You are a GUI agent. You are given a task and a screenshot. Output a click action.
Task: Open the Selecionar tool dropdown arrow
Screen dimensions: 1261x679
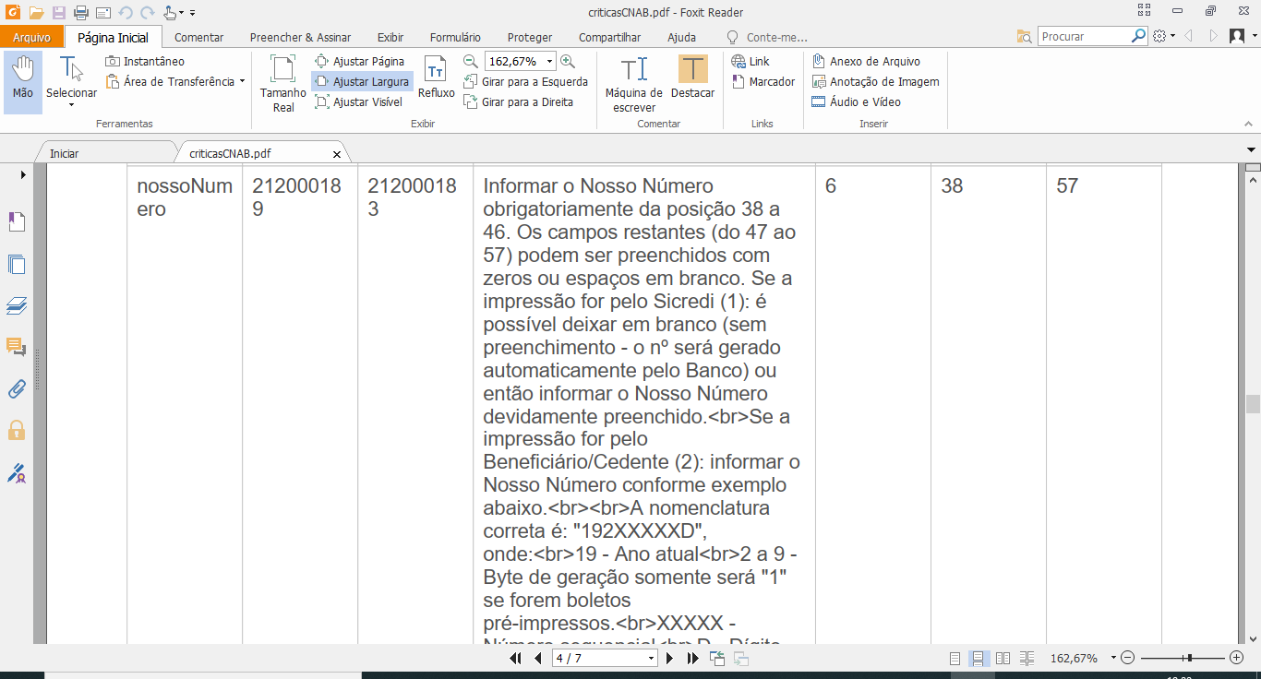click(71, 105)
